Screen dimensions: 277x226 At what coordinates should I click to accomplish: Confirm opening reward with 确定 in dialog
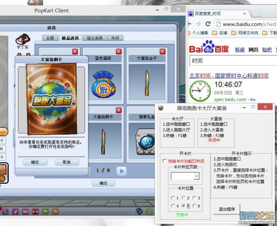(x=35, y=162)
